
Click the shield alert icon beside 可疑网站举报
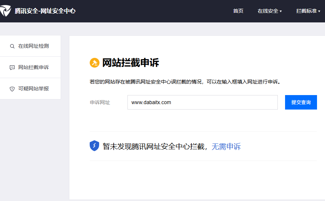click(12, 89)
